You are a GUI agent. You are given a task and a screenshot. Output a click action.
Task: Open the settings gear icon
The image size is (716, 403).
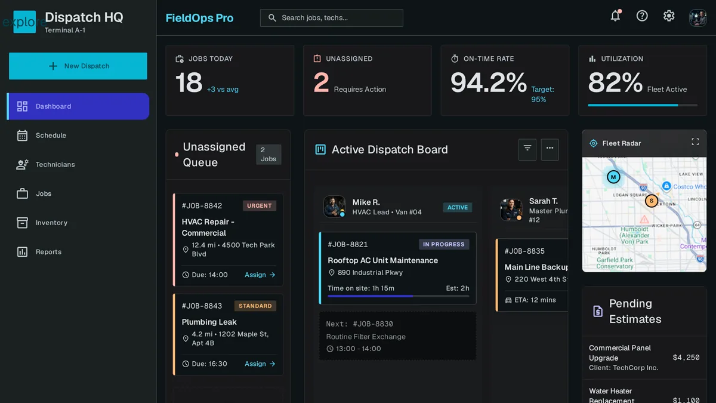669,16
